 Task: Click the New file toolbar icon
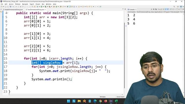[2, 7]
